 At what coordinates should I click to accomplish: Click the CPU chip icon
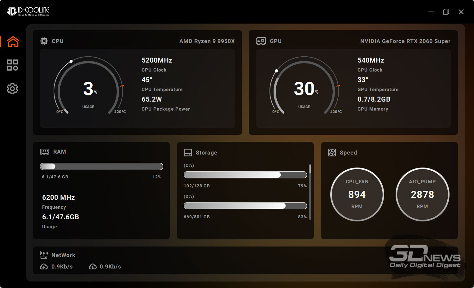tap(44, 41)
